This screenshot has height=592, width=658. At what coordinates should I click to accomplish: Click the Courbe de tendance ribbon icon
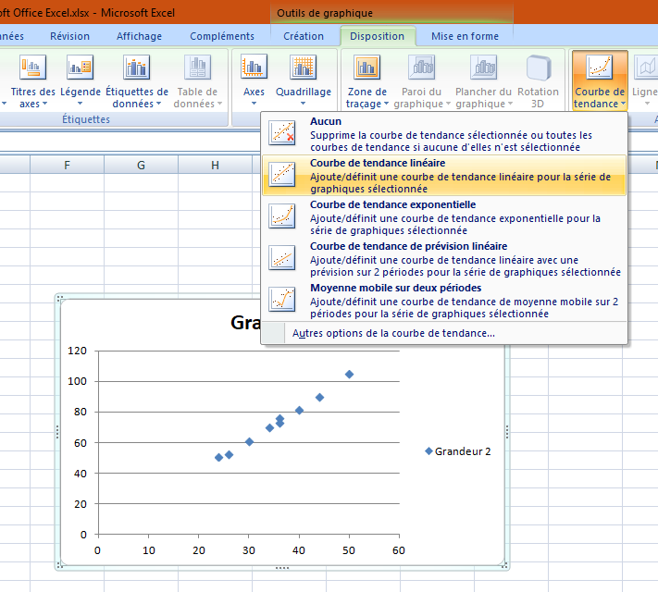pos(600,68)
